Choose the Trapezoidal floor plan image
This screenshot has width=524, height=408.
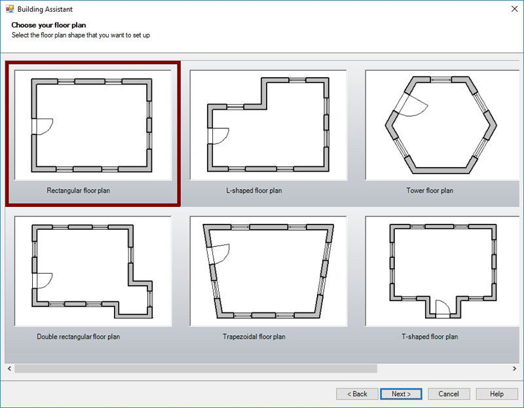coord(268,271)
